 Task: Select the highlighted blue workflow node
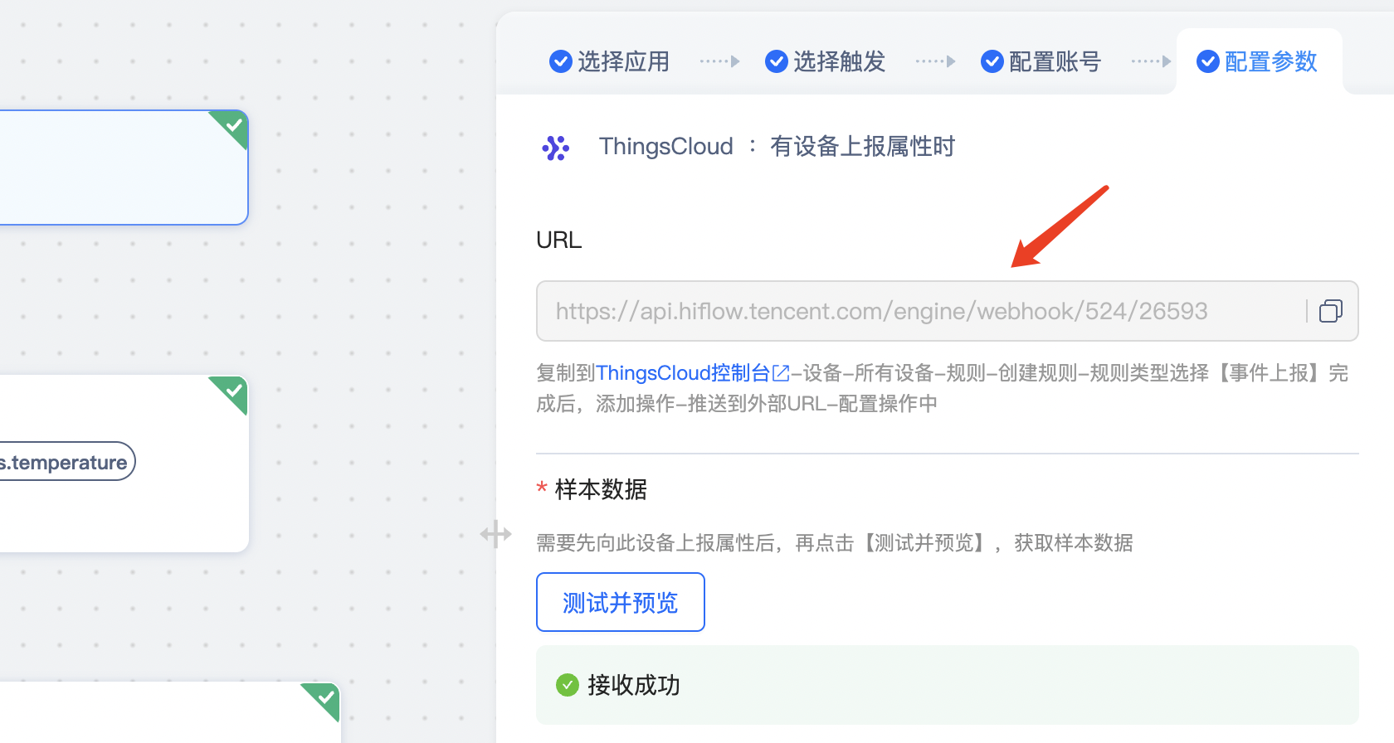pyautogui.click(x=124, y=168)
